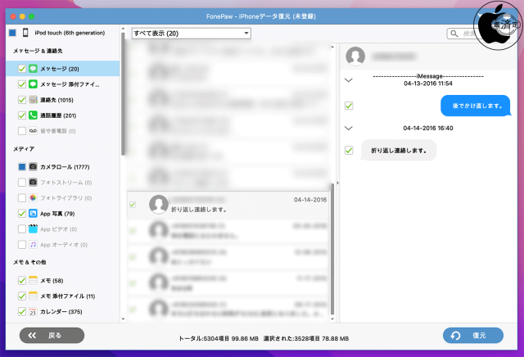Click sidebar scroll down arrow
Viewport: 524px width, 357px height.
[x=123, y=319]
